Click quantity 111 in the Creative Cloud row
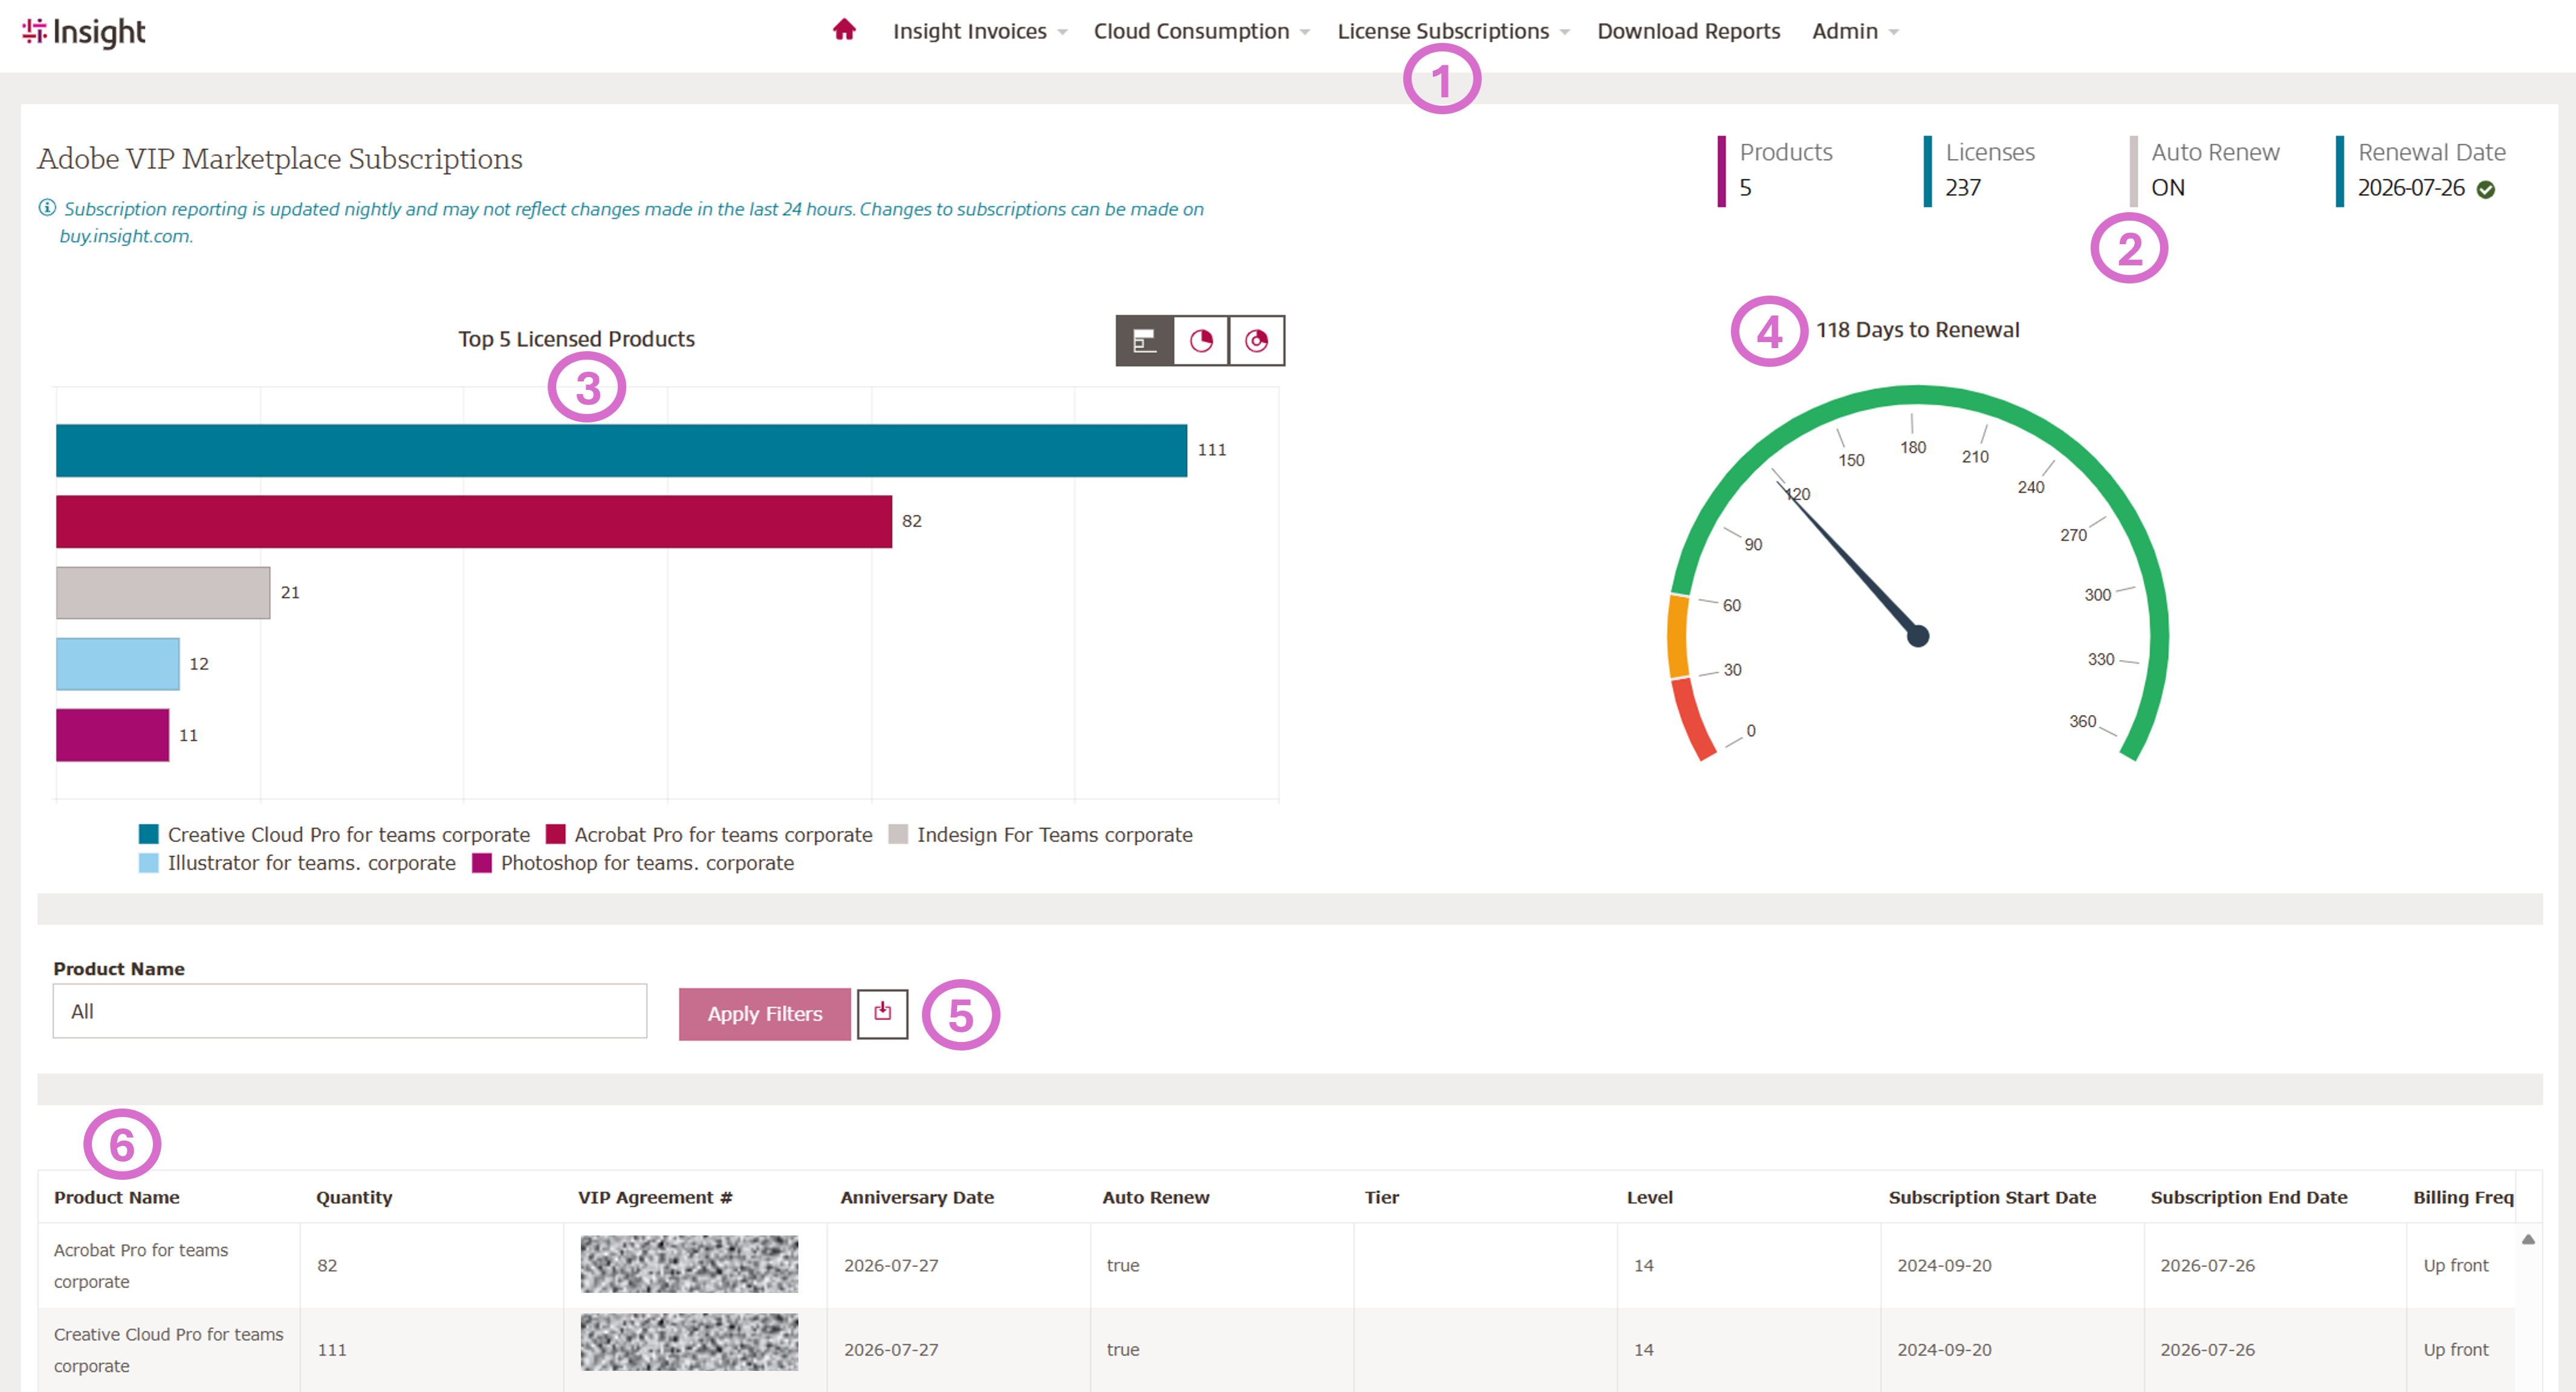Viewport: 2576px width, 1392px height. click(332, 1350)
